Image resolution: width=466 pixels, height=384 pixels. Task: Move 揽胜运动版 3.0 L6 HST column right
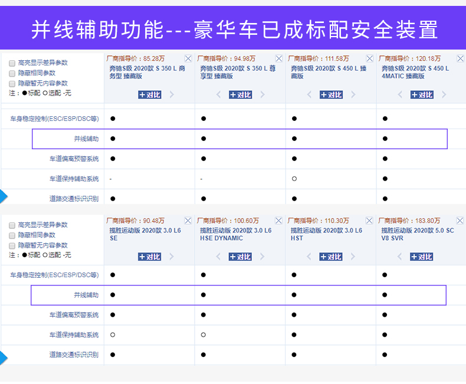tap(353, 257)
